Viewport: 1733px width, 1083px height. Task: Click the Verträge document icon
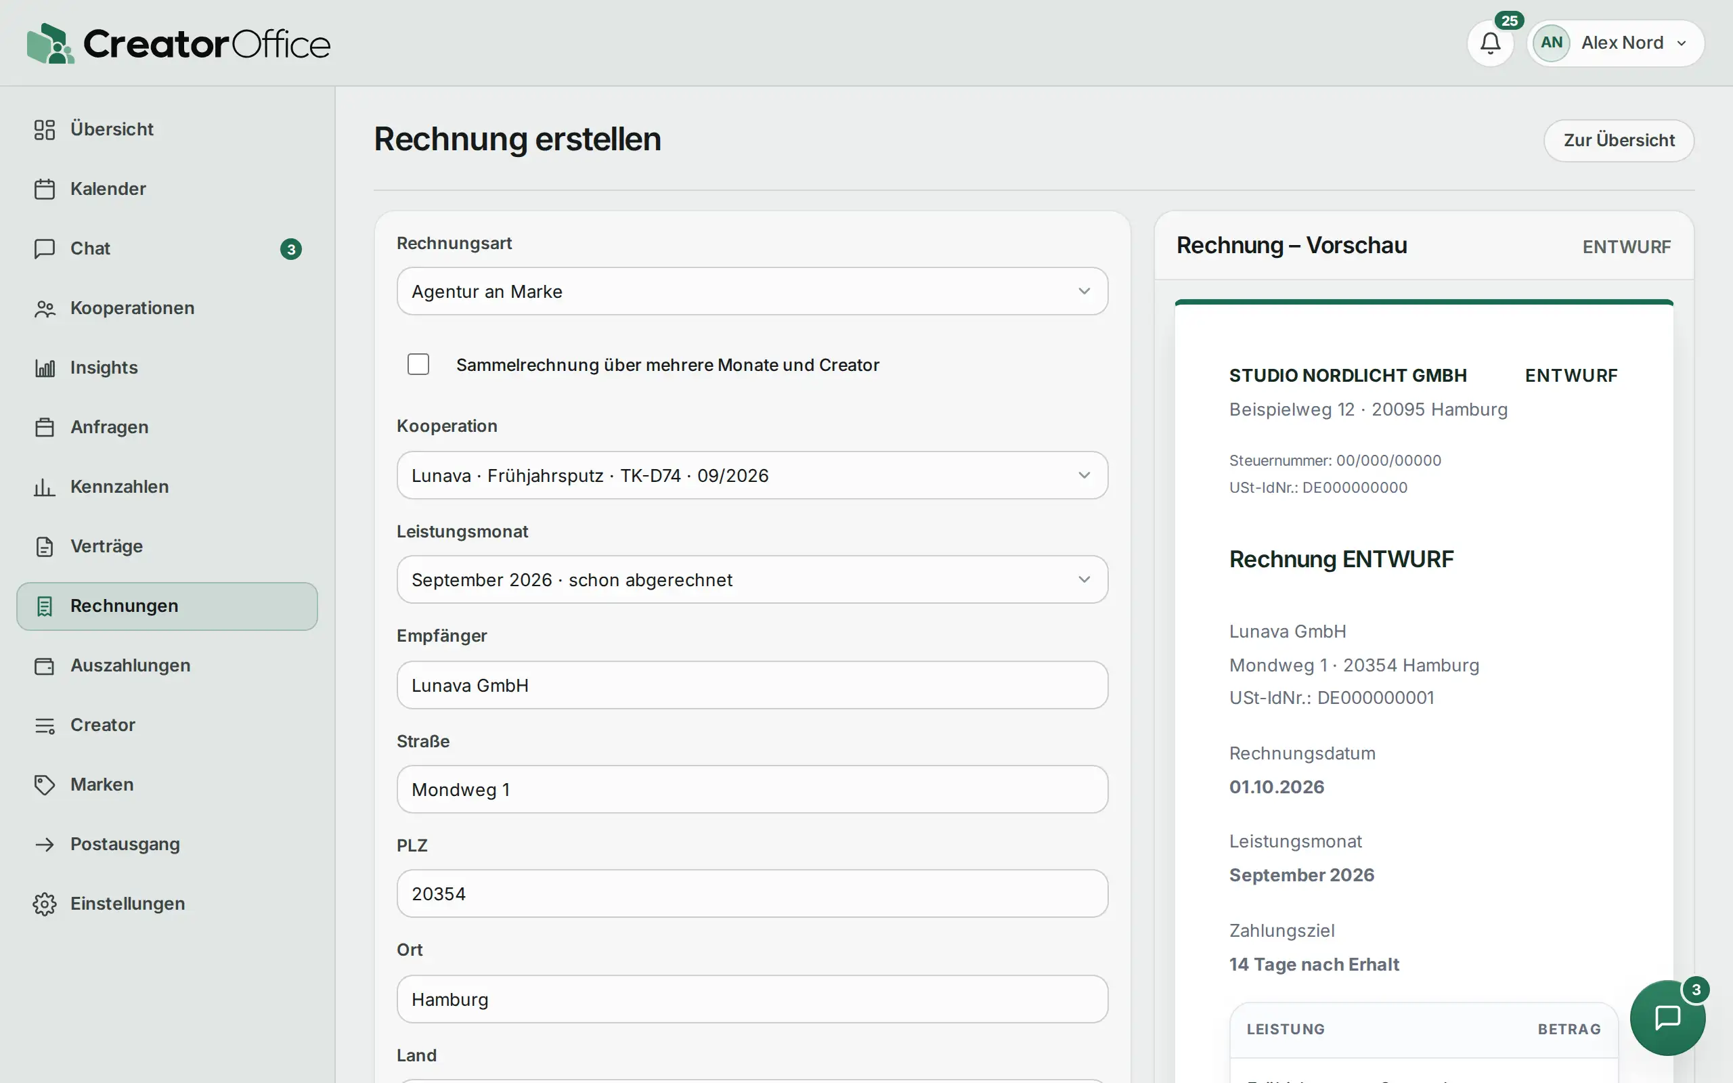pyautogui.click(x=45, y=546)
